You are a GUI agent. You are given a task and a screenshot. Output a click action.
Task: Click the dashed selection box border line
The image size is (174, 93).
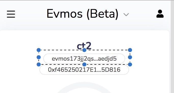62,50
